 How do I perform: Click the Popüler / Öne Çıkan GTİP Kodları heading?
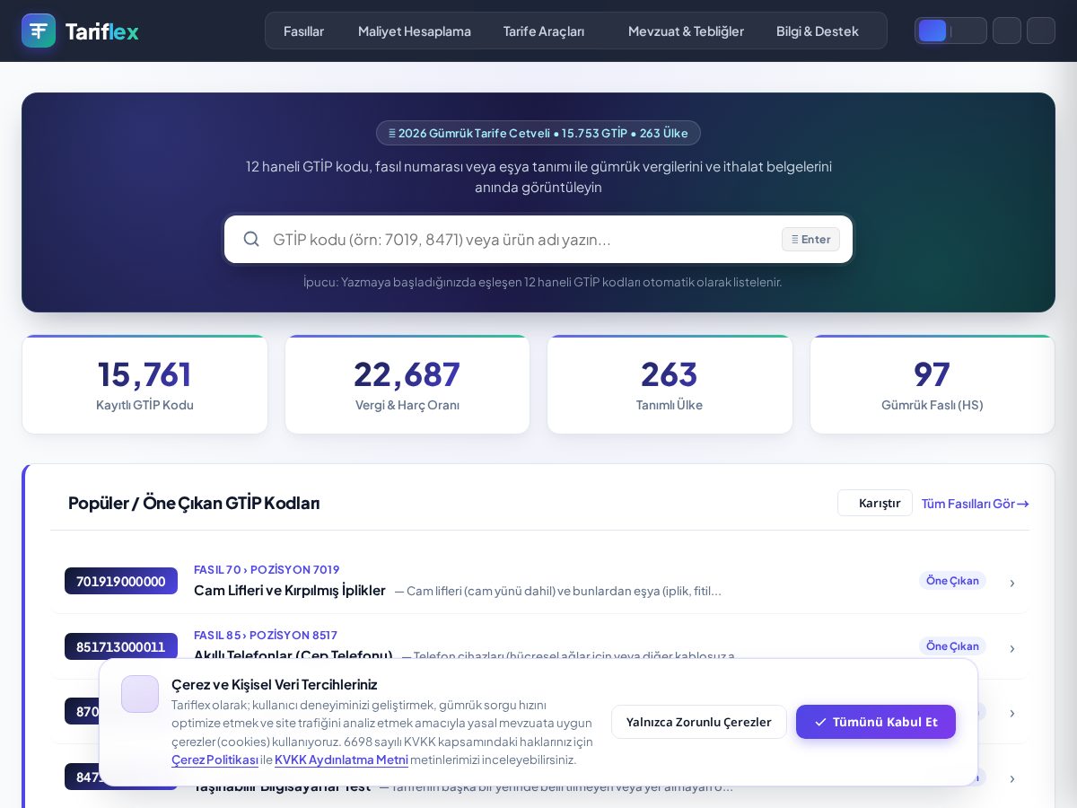tap(194, 503)
